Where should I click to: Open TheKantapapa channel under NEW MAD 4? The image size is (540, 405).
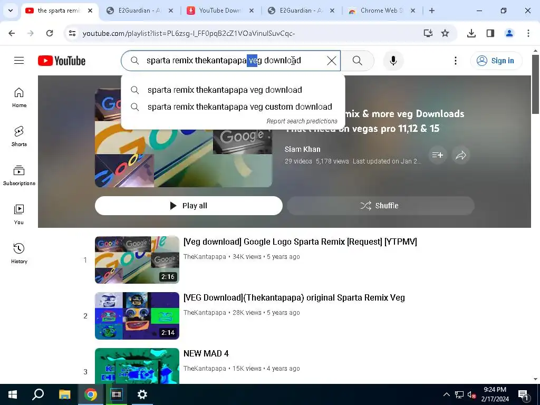[205, 369]
